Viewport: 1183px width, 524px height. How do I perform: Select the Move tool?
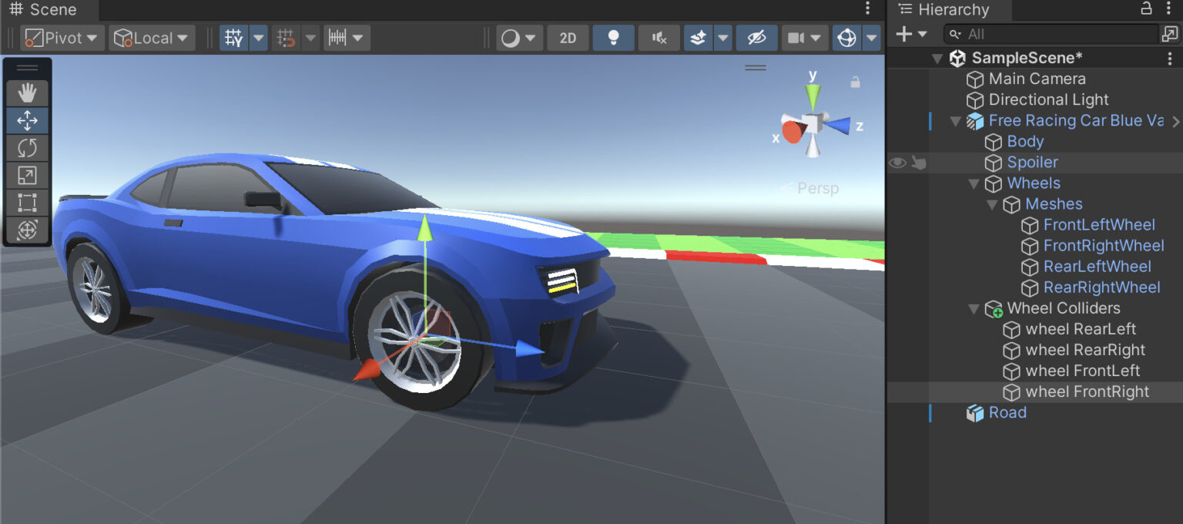click(27, 120)
